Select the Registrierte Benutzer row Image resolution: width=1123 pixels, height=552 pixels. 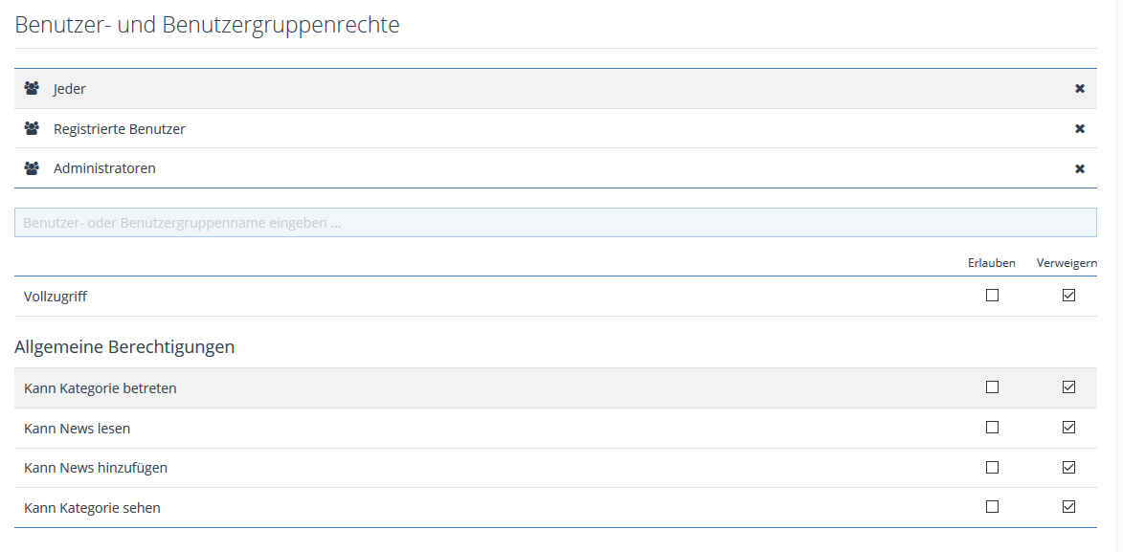479,129
